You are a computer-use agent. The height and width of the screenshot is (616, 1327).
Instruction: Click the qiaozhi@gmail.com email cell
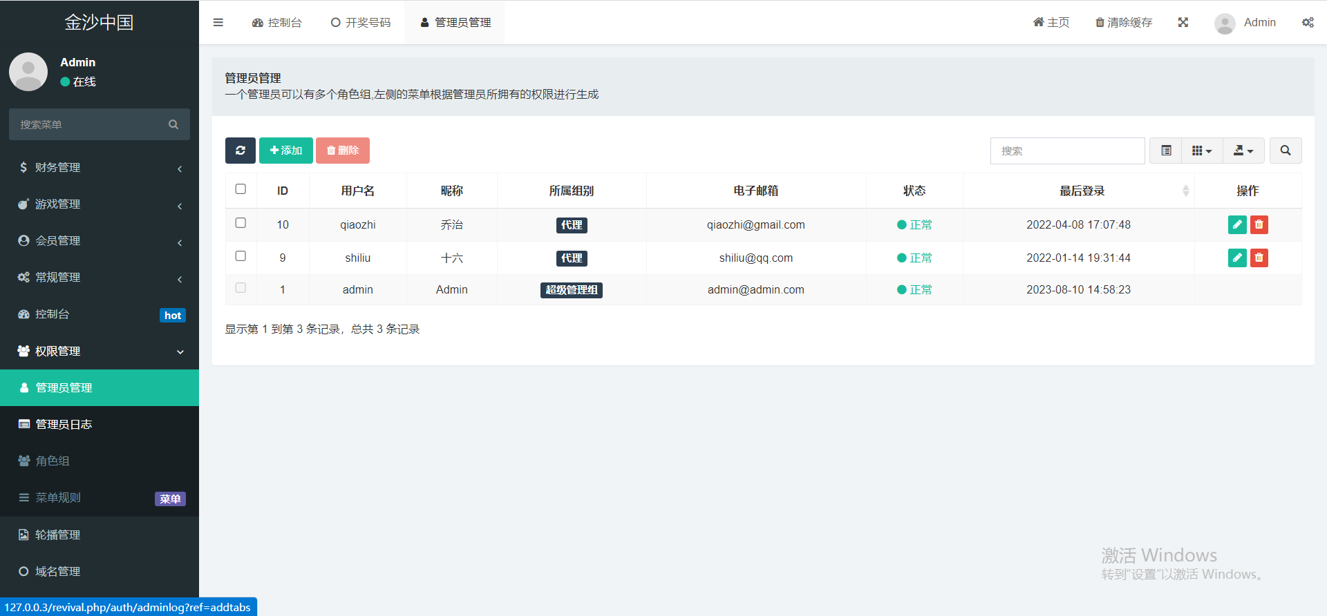pyautogui.click(x=756, y=224)
